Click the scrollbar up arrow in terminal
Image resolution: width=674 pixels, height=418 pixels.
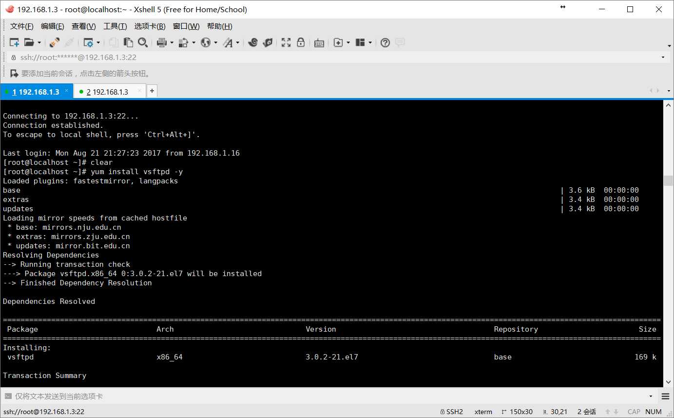[668, 104]
